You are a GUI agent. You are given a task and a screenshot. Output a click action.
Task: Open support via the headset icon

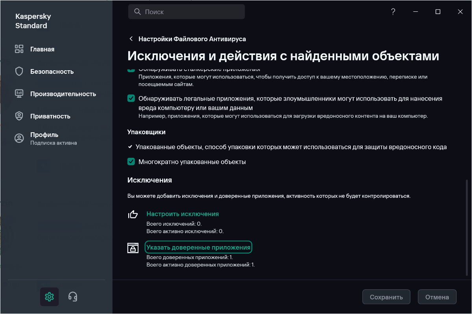(x=72, y=296)
